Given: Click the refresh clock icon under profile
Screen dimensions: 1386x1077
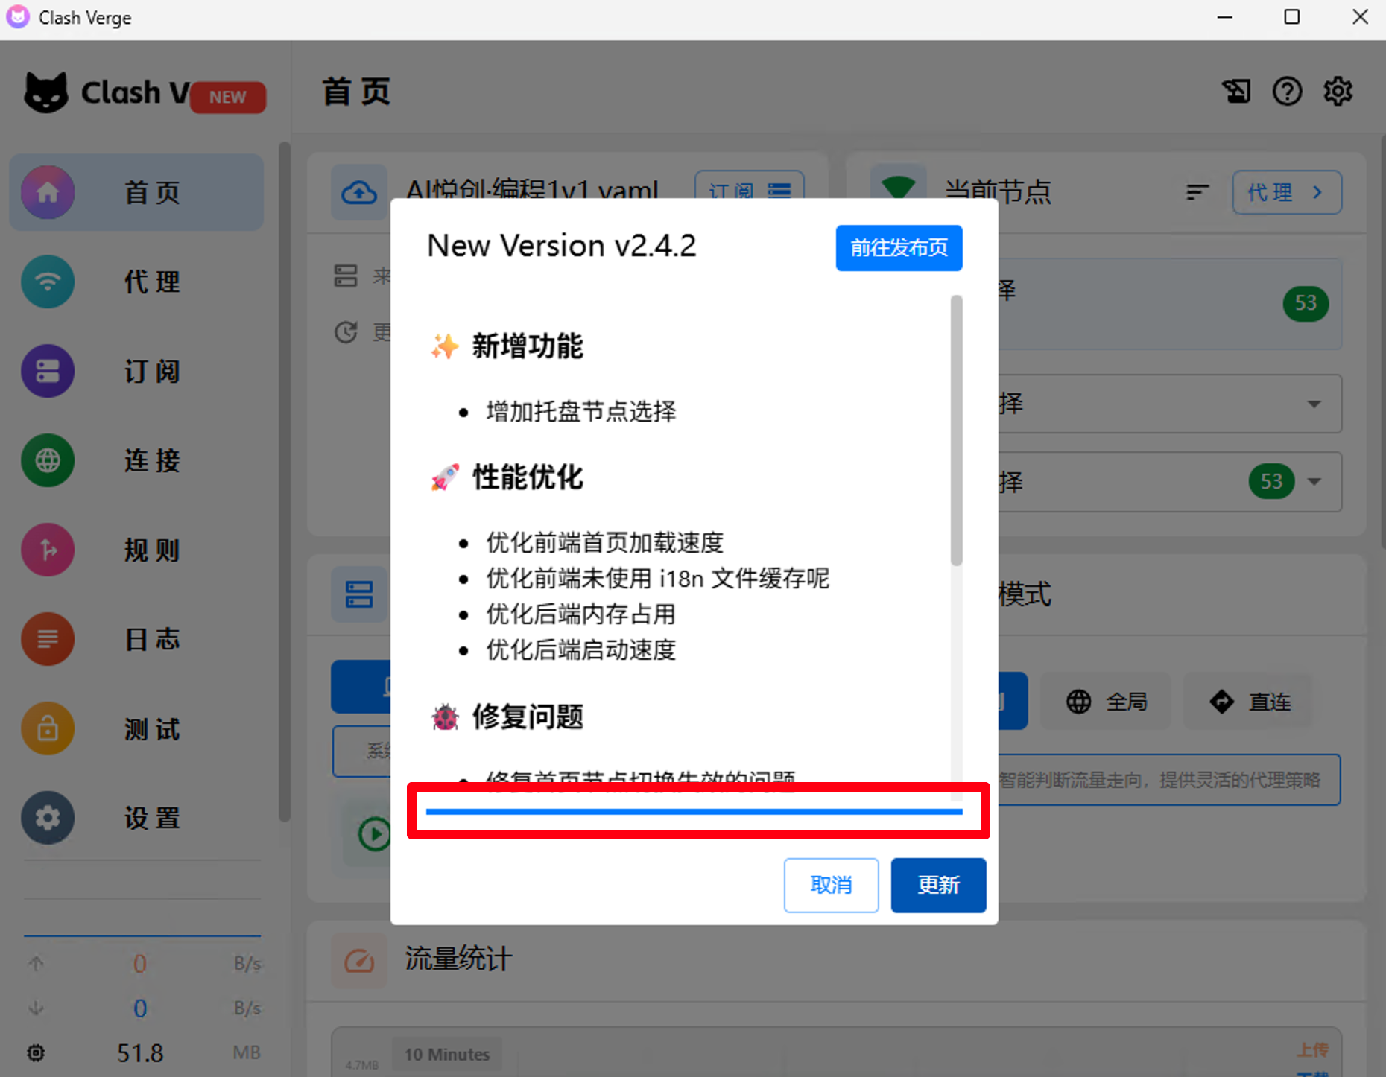Looking at the screenshot, I should pyautogui.click(x=346, y=332).
